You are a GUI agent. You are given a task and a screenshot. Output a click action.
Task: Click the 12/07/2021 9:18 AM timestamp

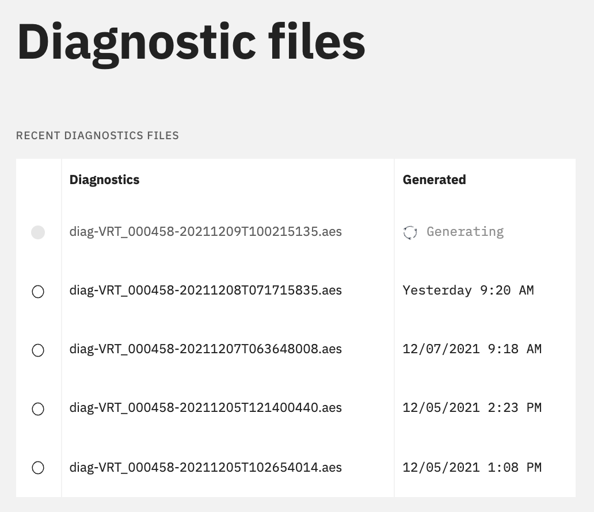pos(472,349)
